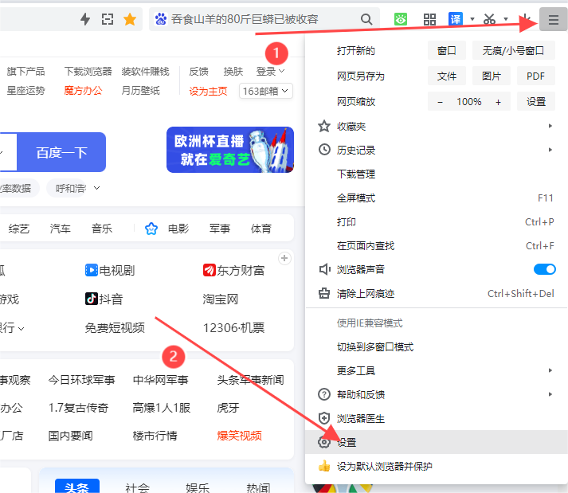Open the 163邮箱 dropdown

265,91
